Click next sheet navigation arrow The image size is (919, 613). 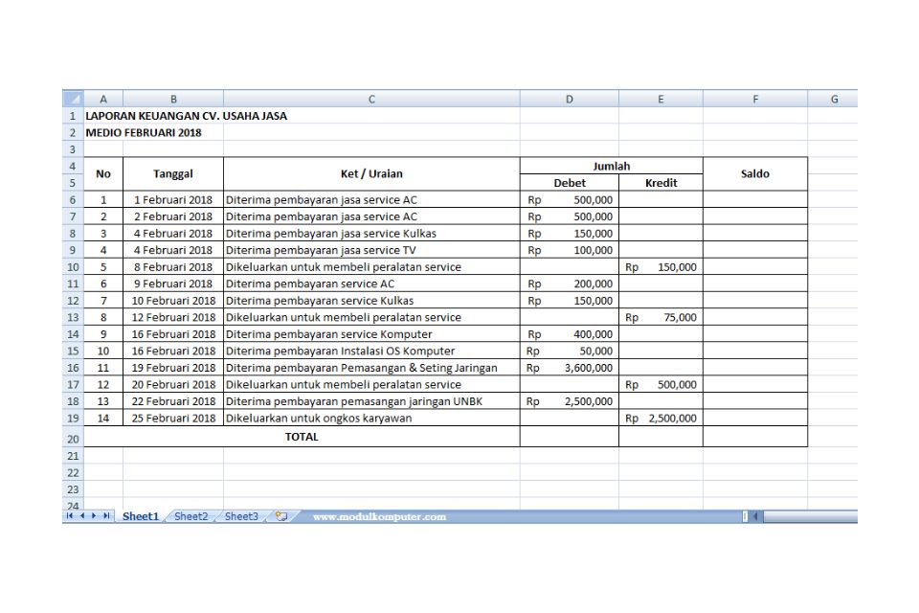pyautogui.click(x=94, y=516)
